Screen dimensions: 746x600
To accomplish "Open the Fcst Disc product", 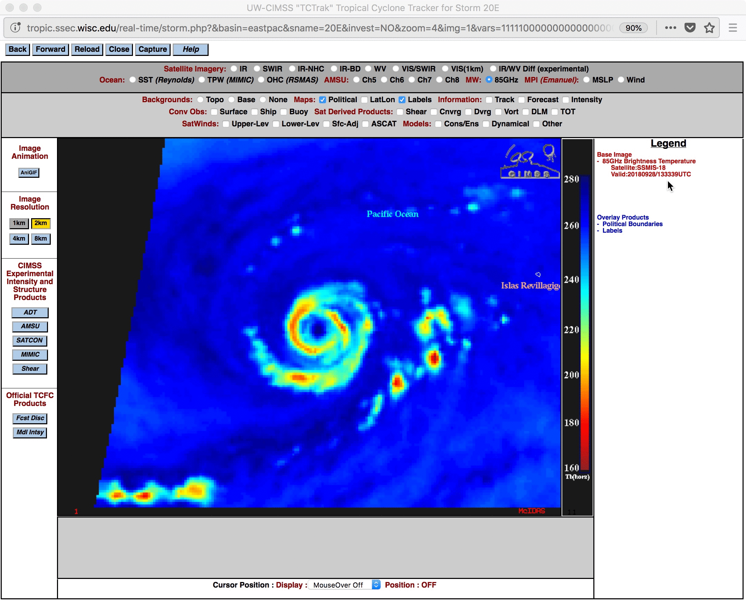I will 30,418.
